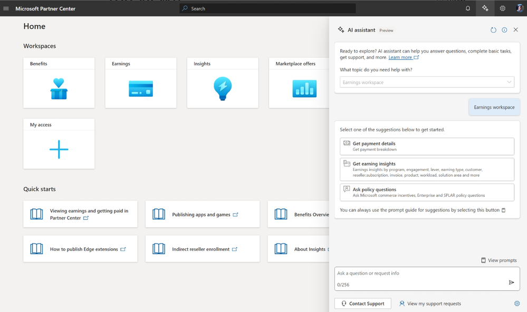The image size is (527, 312).
Task: Click the My access plus icon
Action: [59, 149]
